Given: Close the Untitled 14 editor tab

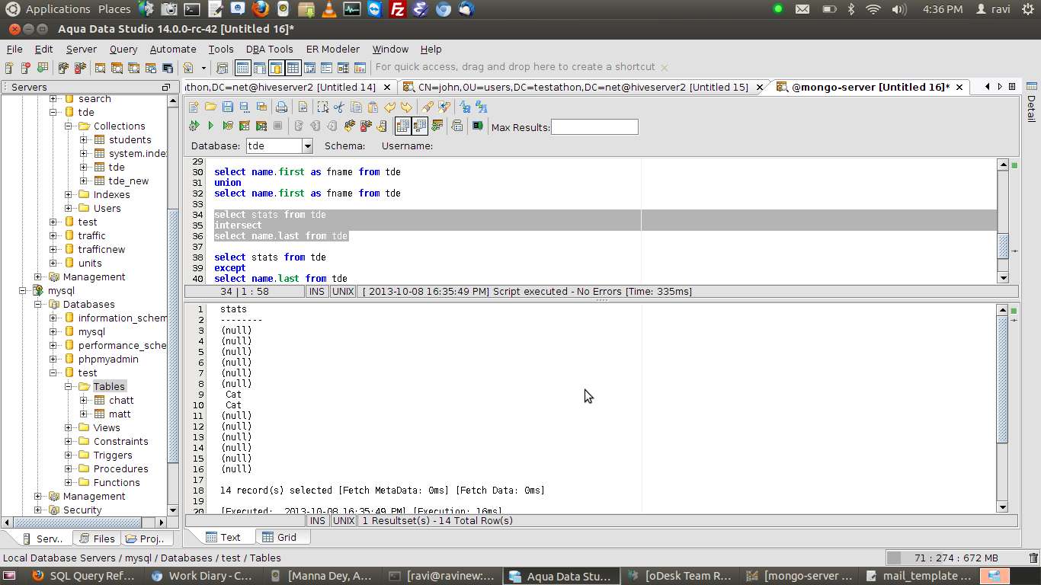Looking at the screenshot, I should [x=387, y=87].
